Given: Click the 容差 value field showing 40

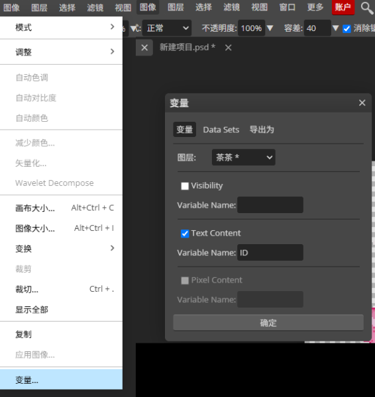Looking at the screenshot, I should tap(317, 28).
